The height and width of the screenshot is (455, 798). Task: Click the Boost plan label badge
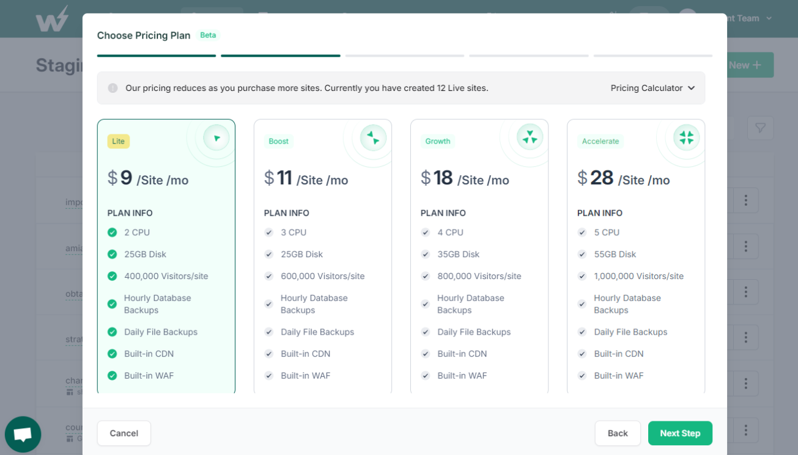[278, 141]
